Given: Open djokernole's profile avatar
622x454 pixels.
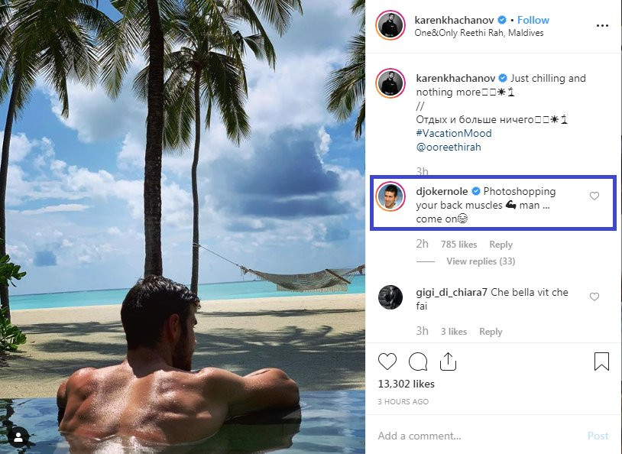Looking at the screenshot, I should pyautogui.click(x=390, y=197).
